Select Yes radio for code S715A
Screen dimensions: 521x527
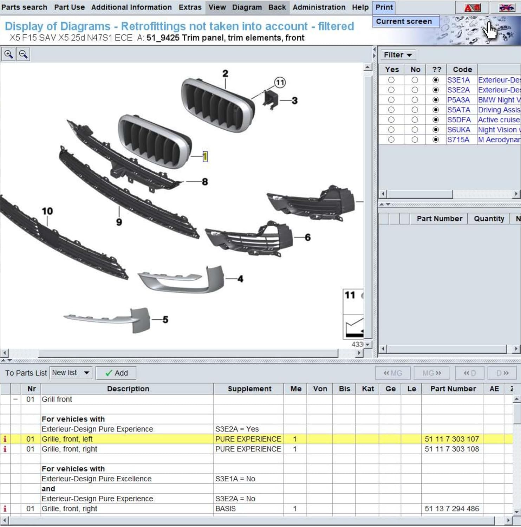pyautogui.click(x=391, y=140)
